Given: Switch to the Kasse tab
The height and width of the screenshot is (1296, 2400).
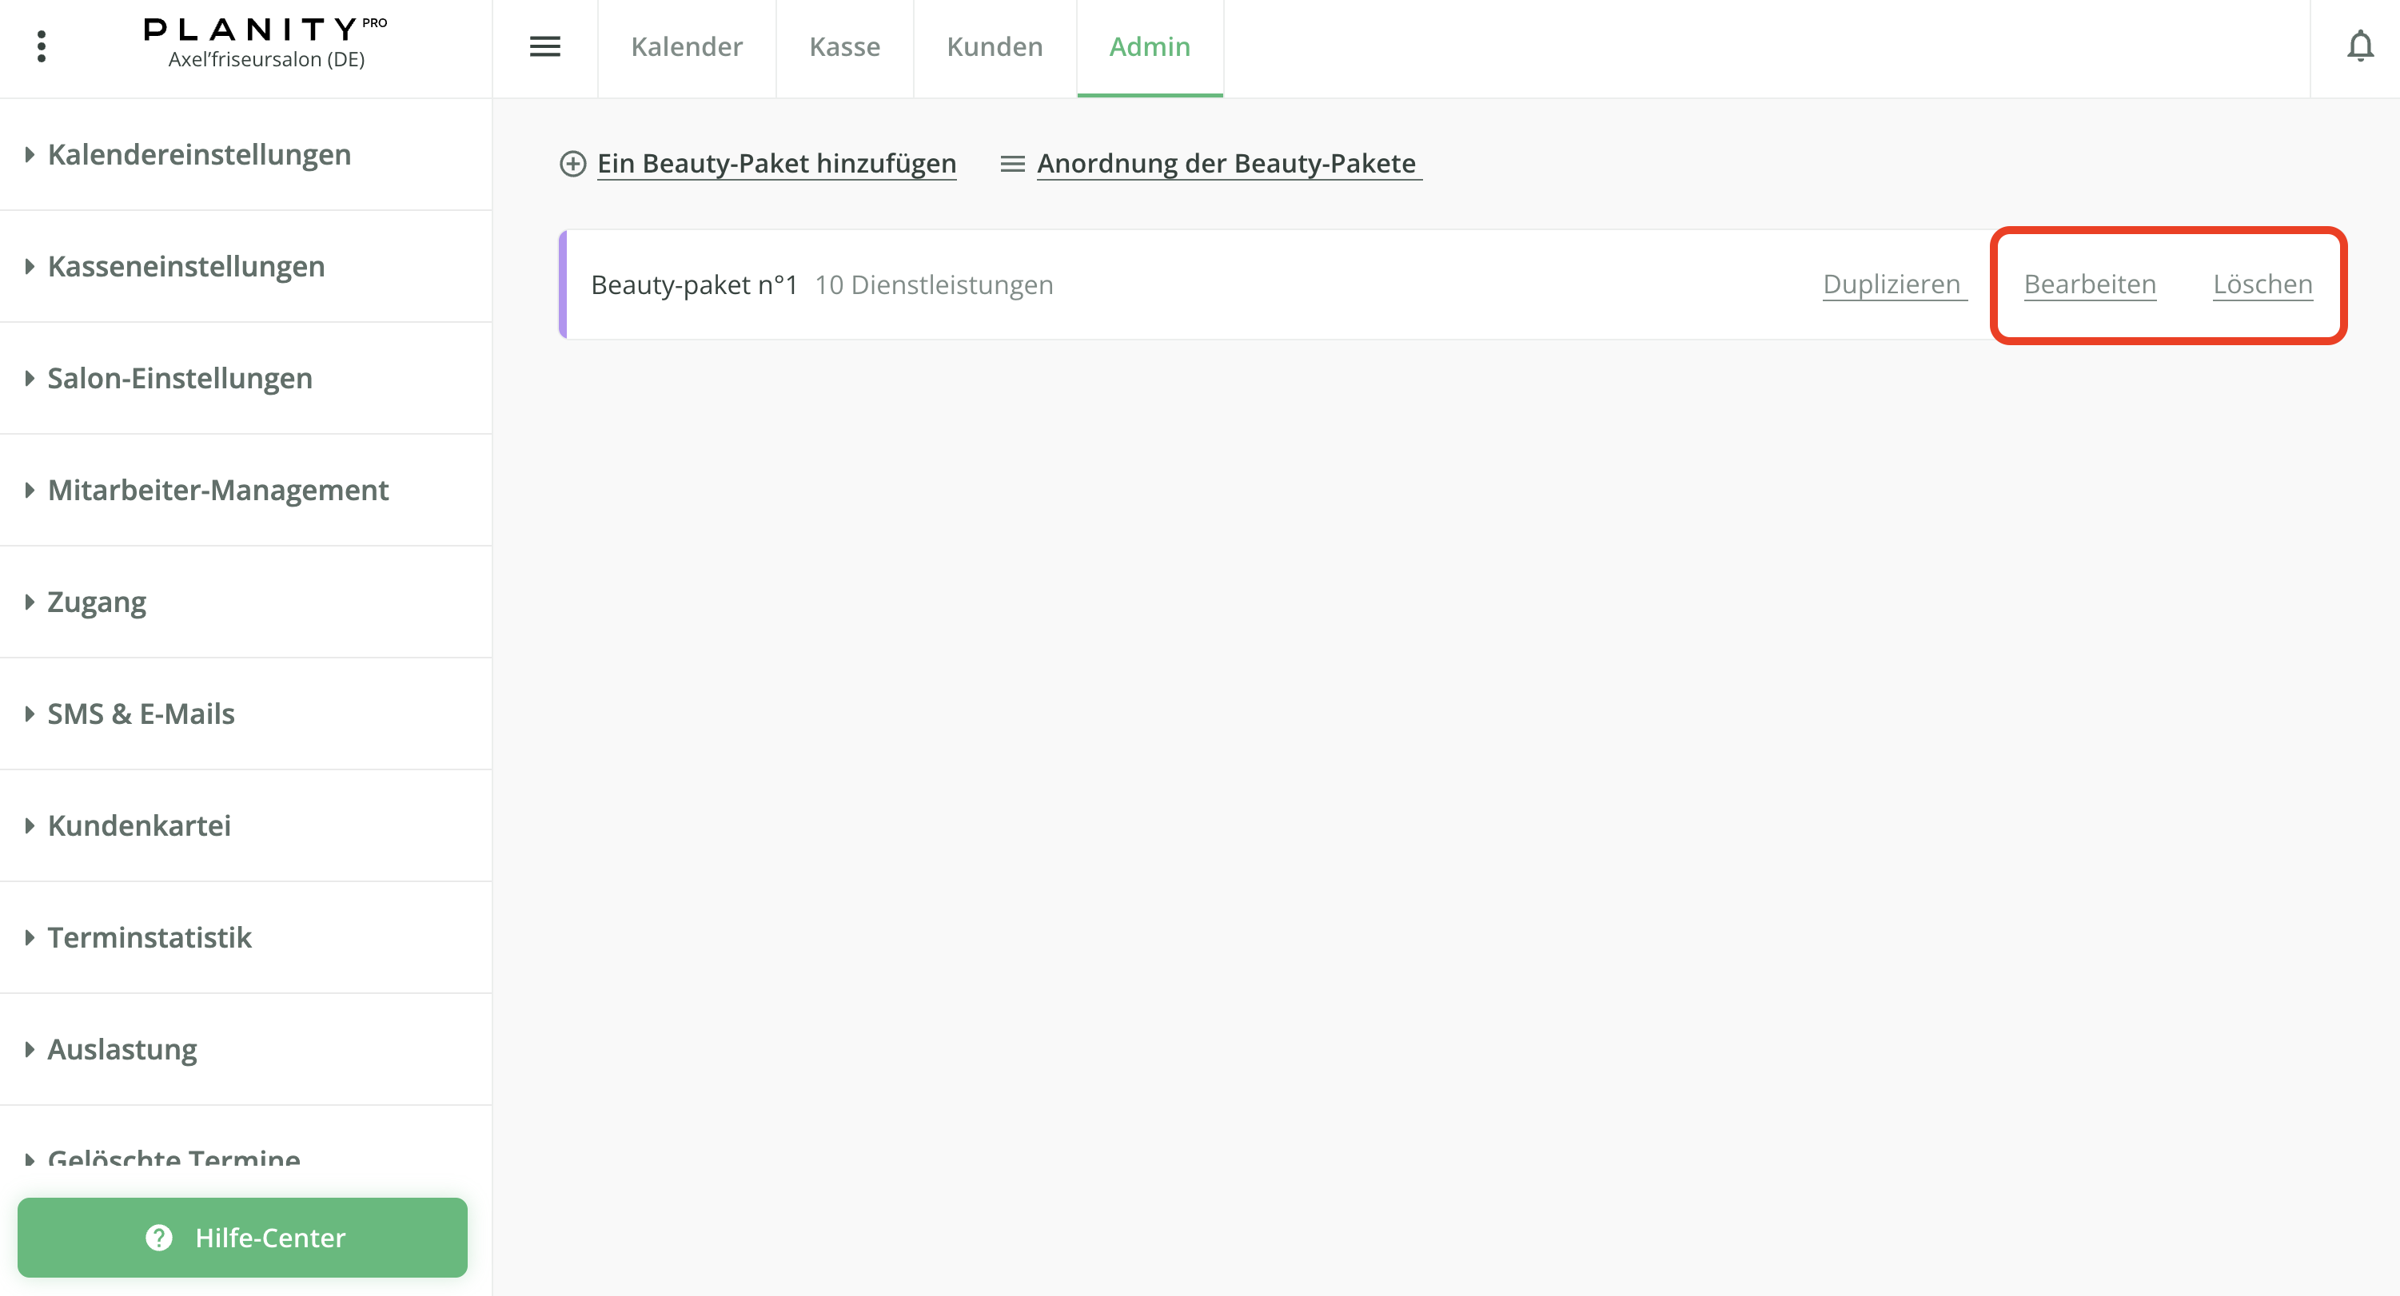Looking at the screenshot, I should 844,46.
